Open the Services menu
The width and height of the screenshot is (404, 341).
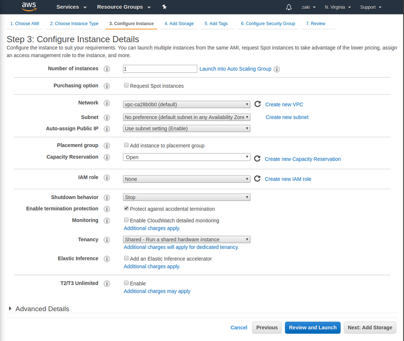[x=71, y=7]
